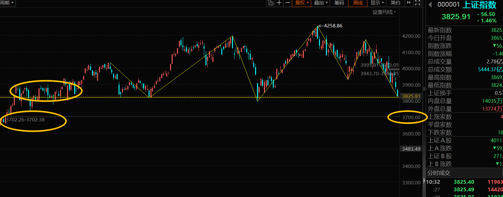The image size is (503, 197).
Task: Select the 今日开盘 row
Action: point(464,38)
